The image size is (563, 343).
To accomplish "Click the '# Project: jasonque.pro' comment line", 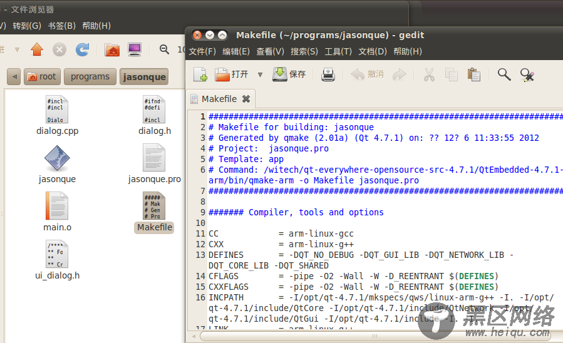I will click(x=269, y=148).
